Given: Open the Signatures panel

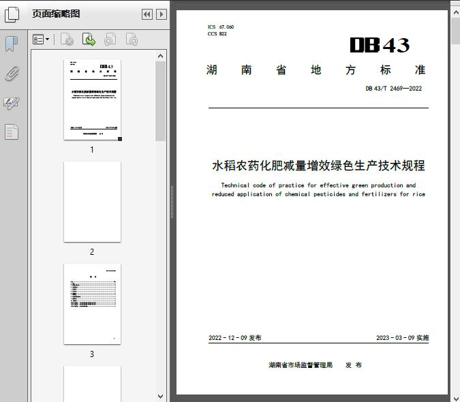Looking at the screenshot, I should [12, 103].
